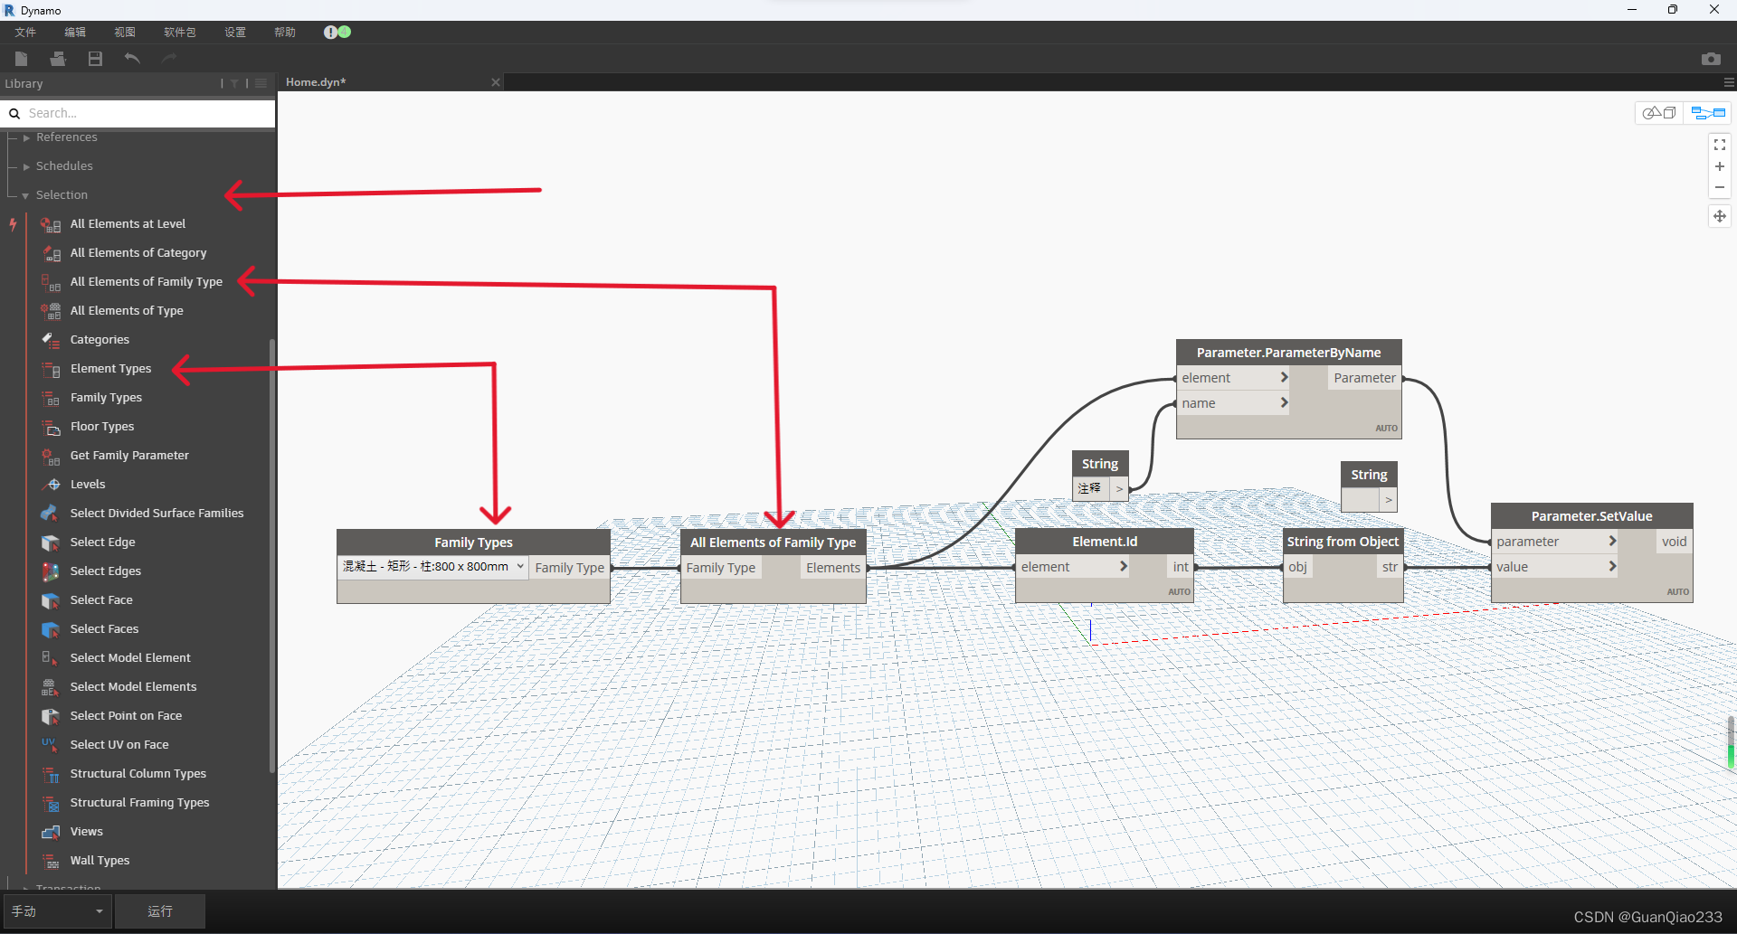Pan the canvas using the move arrows icon
The width and height of the screenshot is (1737, 934).
point(1720,216)
